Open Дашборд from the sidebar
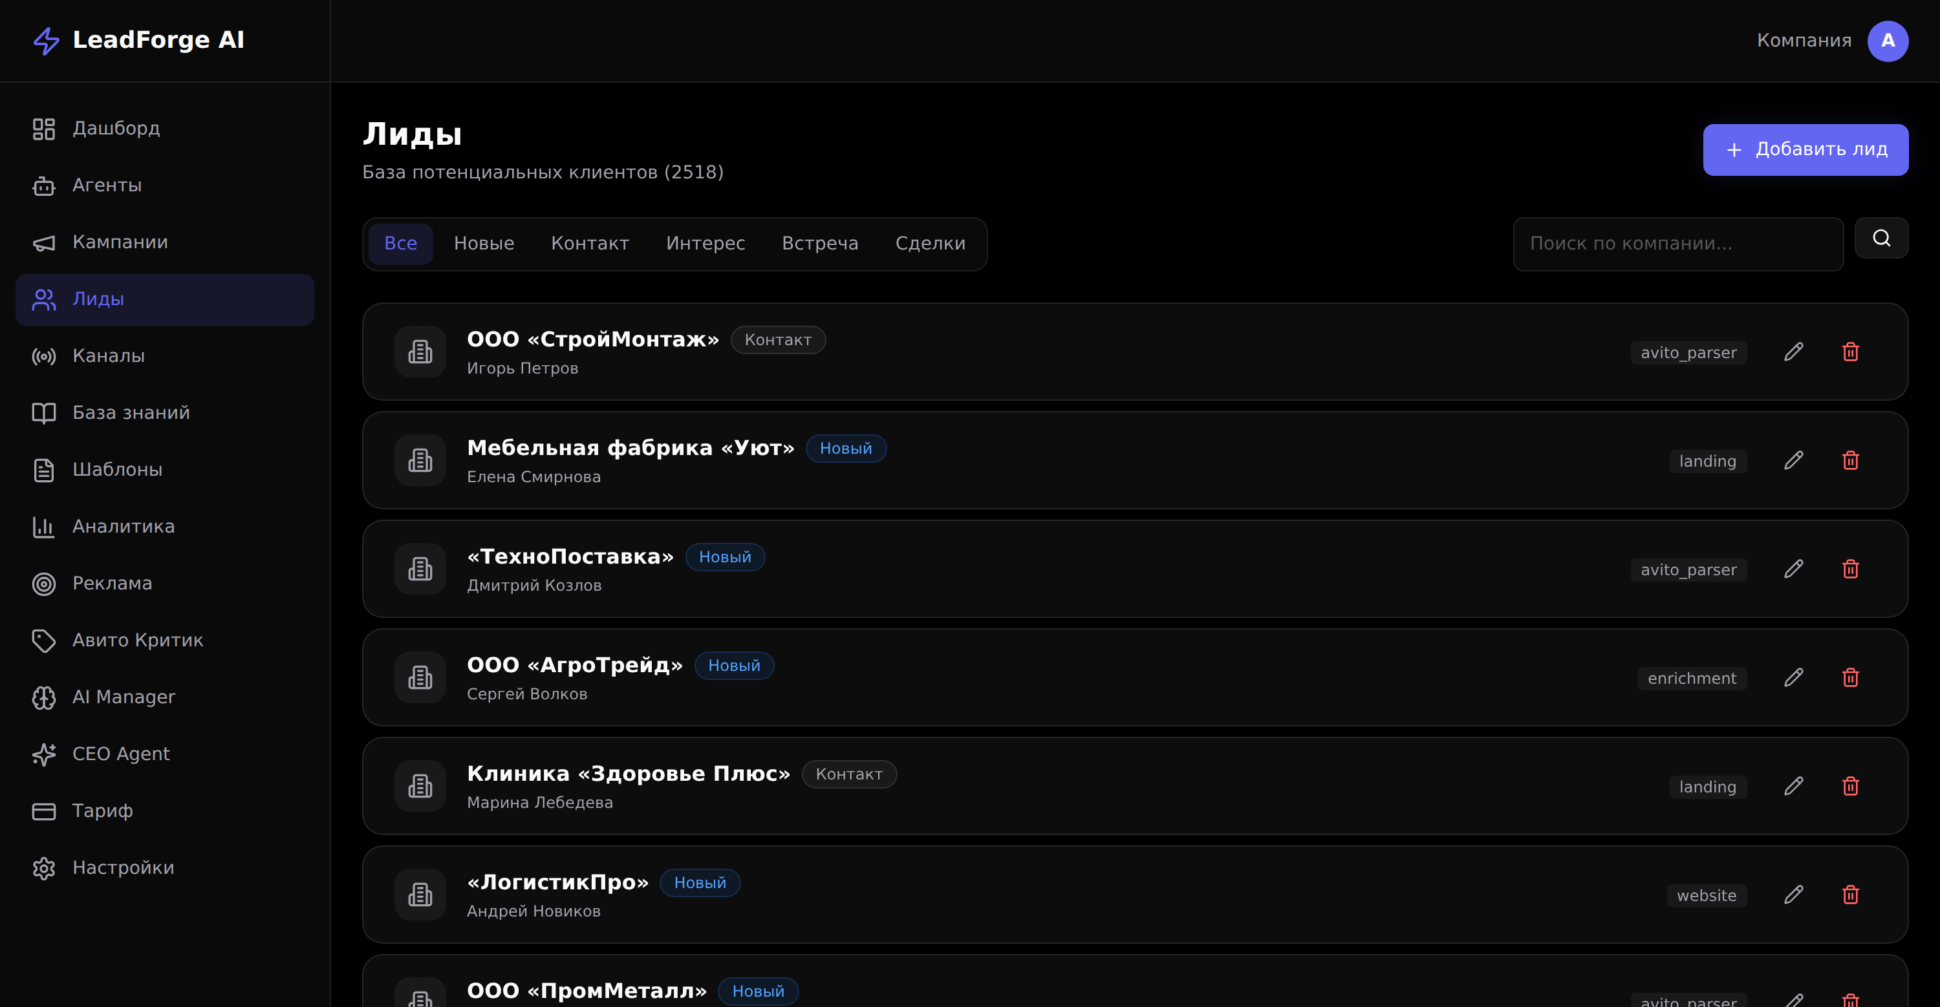Viewport: 1940px width, 1007px height. [x=164, y=129]
